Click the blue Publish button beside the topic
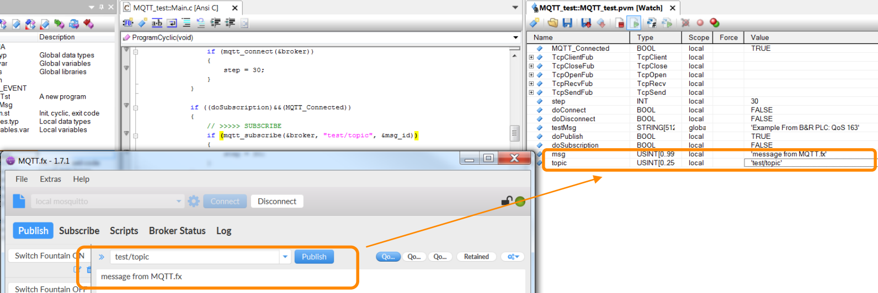This screenshot has height=293, width=878. click(314, 257)
